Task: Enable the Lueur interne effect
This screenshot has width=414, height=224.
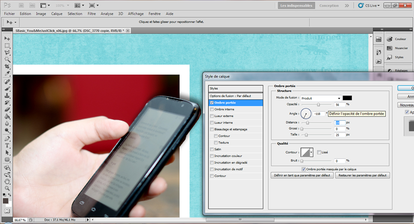Action: (x=212, y=123)
